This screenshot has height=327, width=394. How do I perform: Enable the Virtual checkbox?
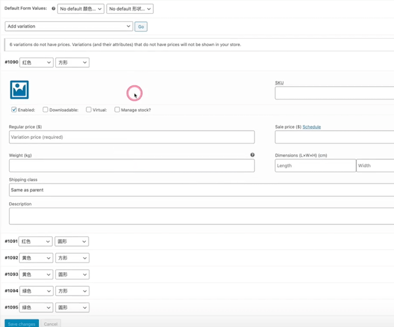pos(89,110)
